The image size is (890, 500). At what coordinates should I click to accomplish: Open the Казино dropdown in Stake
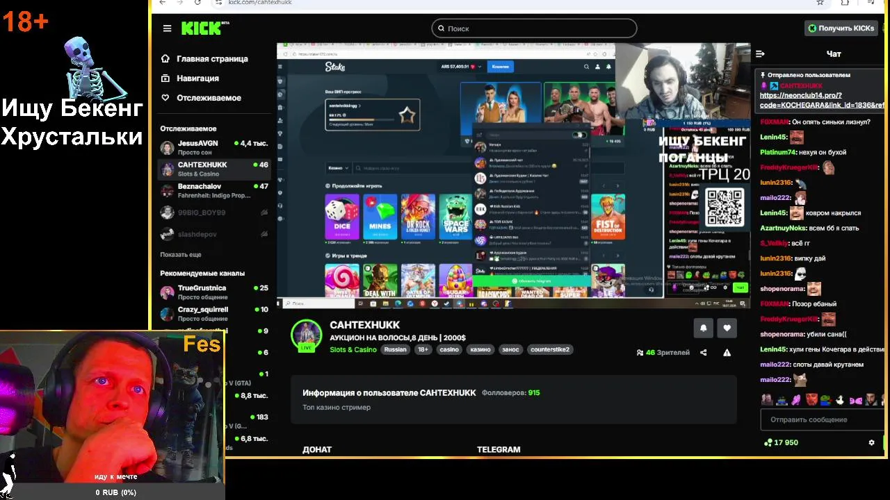338,167
